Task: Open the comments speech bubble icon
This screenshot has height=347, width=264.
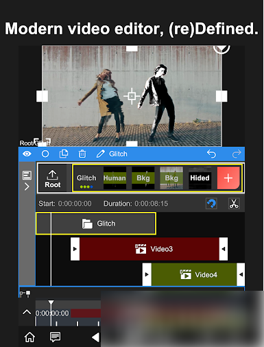Action: (55, 337)
